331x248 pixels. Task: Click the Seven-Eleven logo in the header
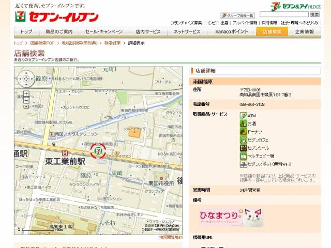pyautogui.click(x=57, y=17)
